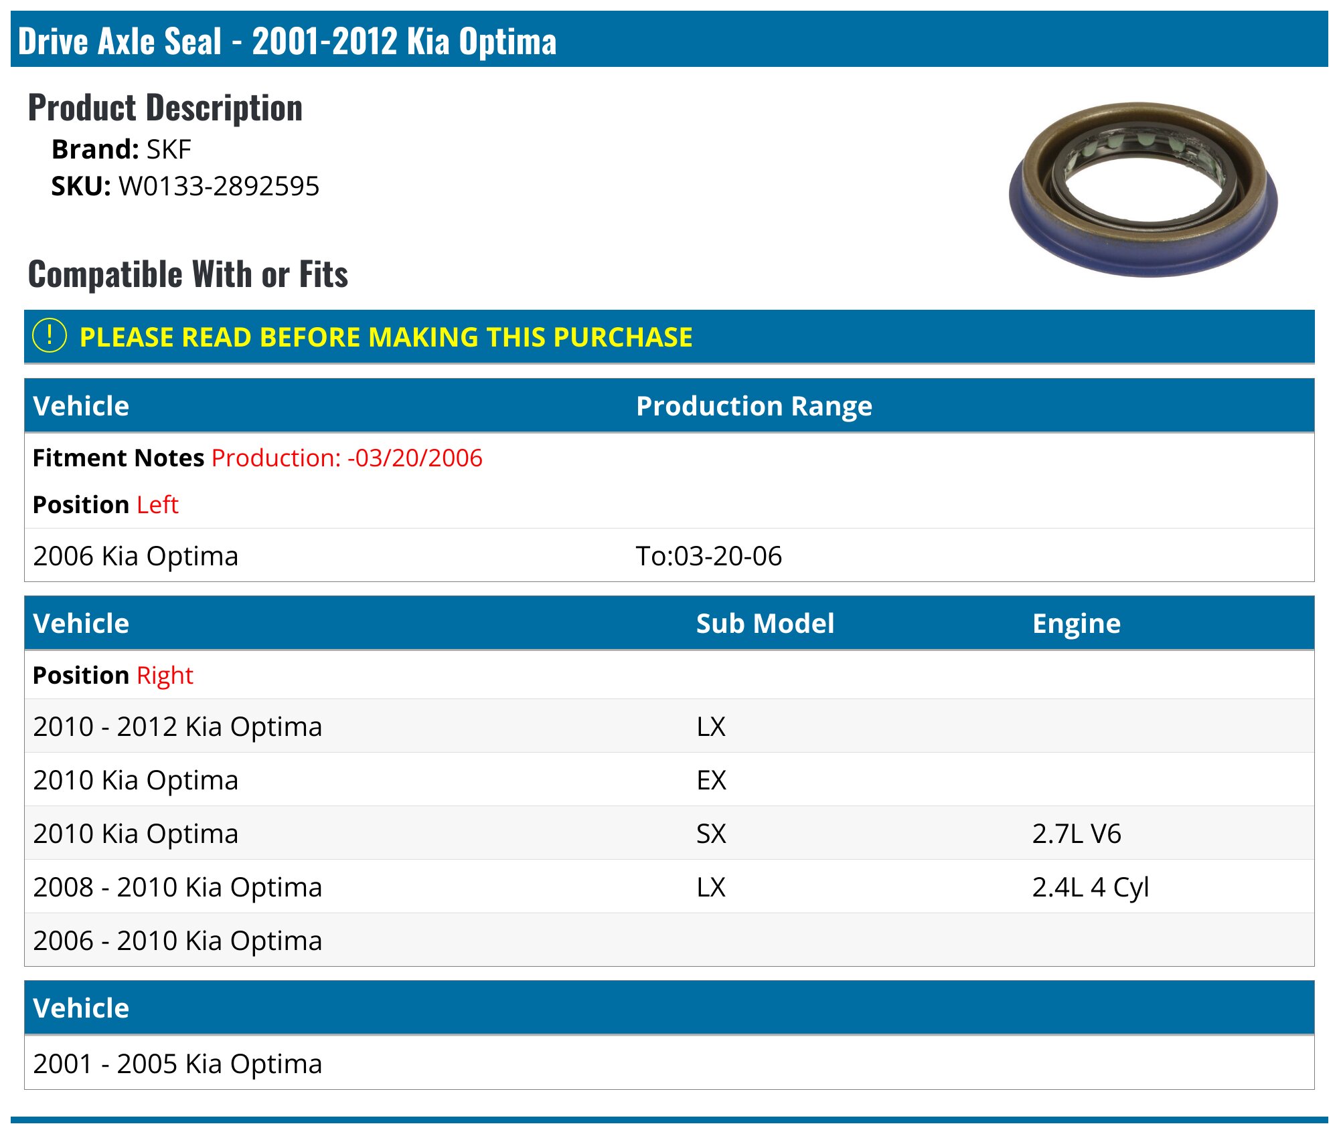Click the 2.4L 4 Cyl engine cell
The image size is (1339, 1134).
click(1090, 887)
